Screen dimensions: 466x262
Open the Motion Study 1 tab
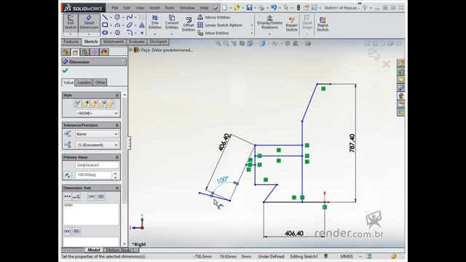pos(120,250)
